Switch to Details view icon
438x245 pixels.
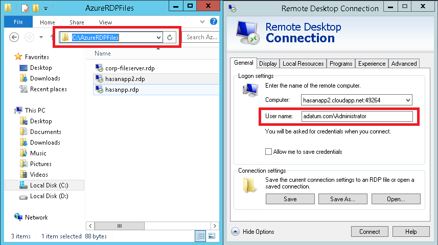click(x=200, y=236)
